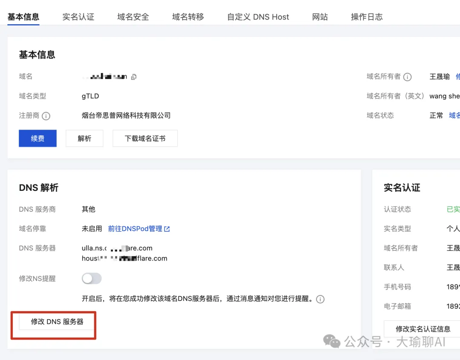Click blue link beside 正常 domain status
460x360 pixels.
(x=454, y=115)
